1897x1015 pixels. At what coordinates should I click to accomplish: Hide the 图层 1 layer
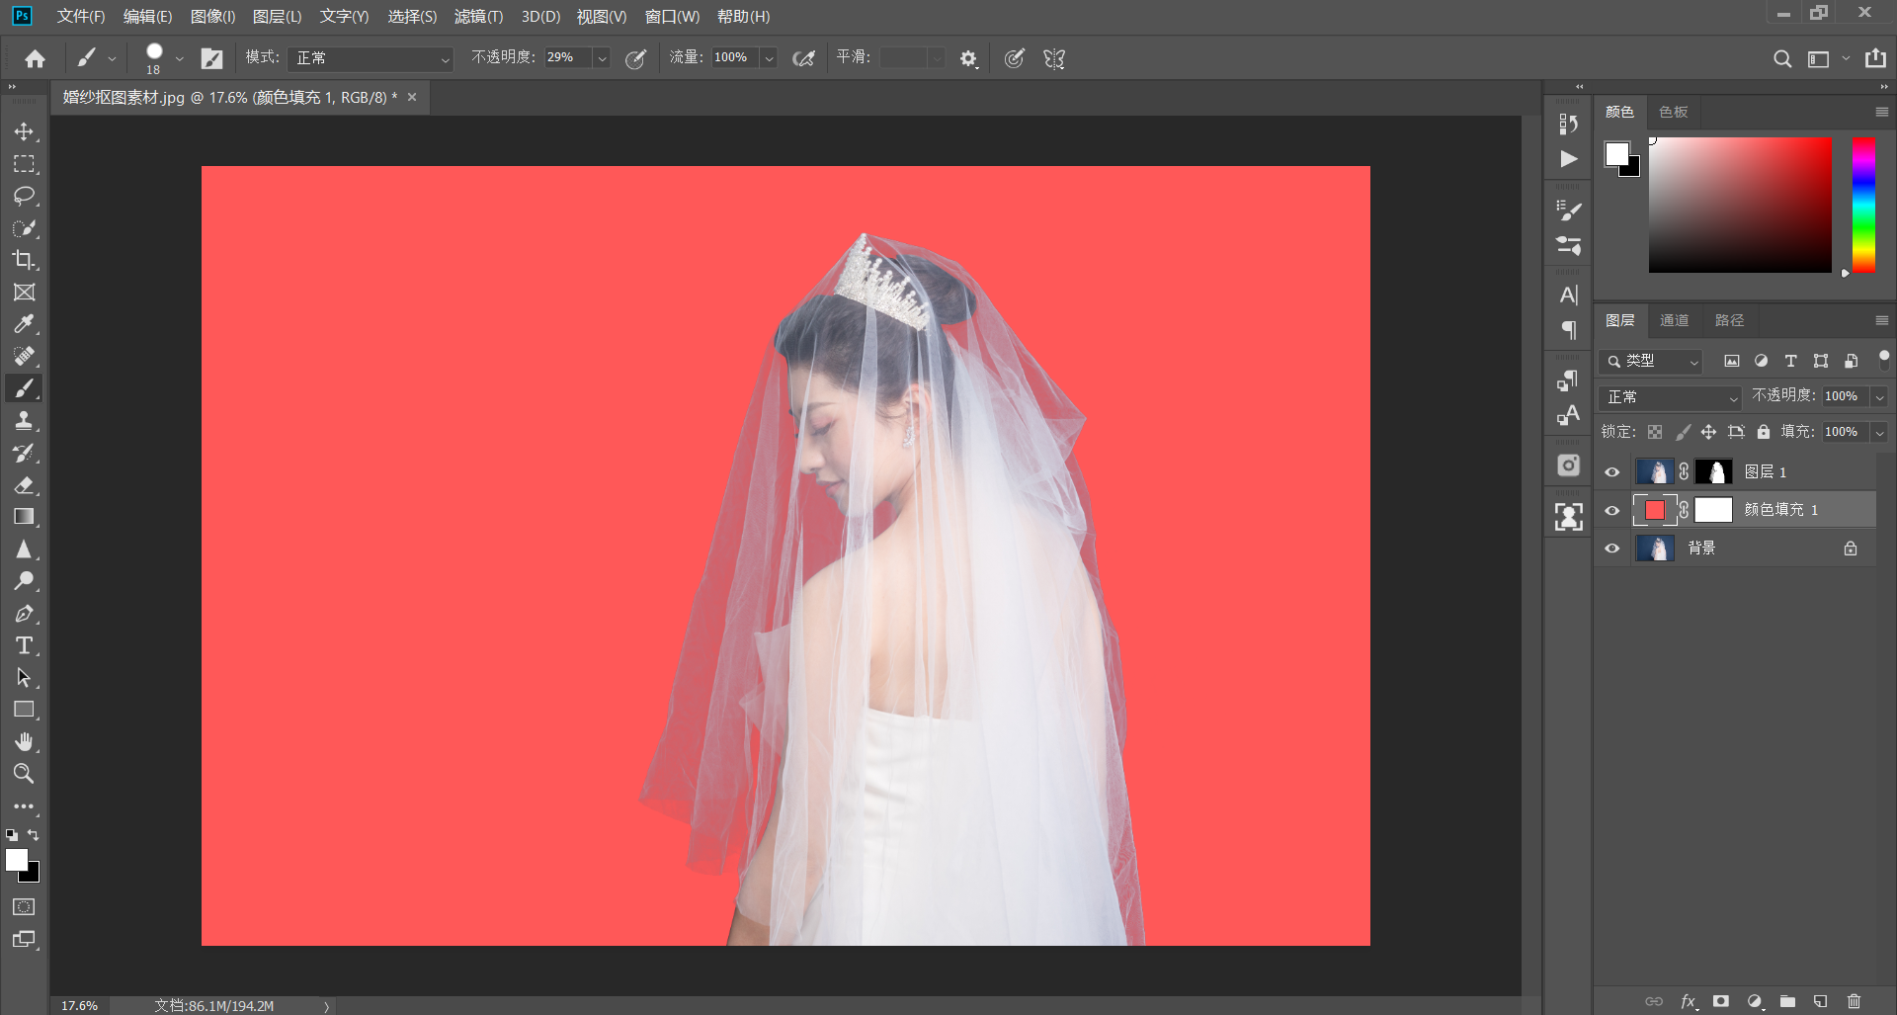(1611, 472)
